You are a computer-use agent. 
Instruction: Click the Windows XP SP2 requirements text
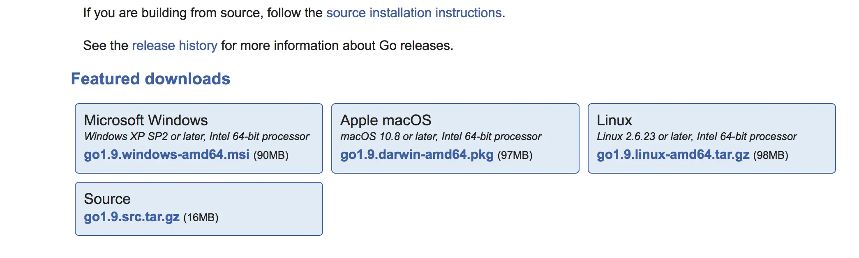coord(196,136)
